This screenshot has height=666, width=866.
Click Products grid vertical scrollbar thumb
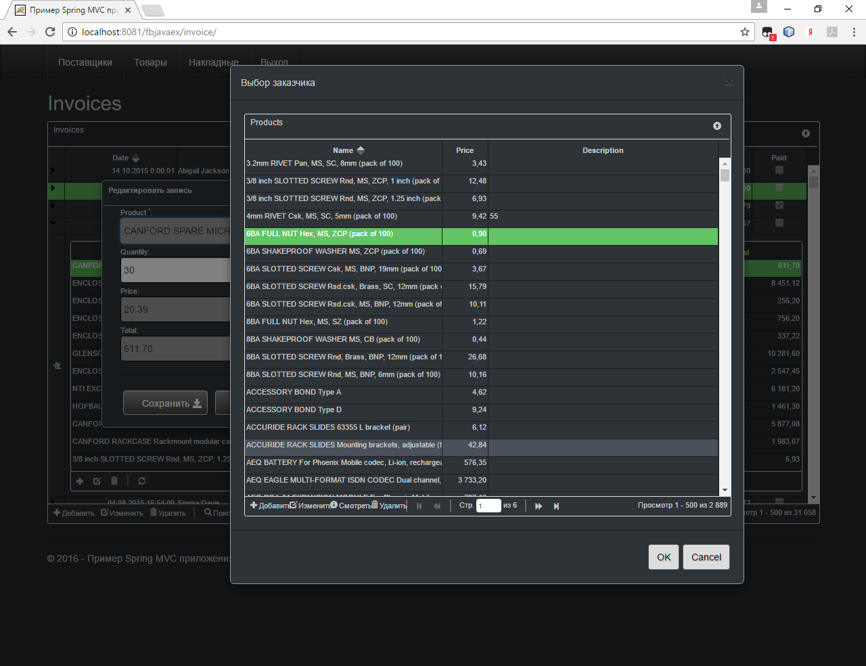725,176
